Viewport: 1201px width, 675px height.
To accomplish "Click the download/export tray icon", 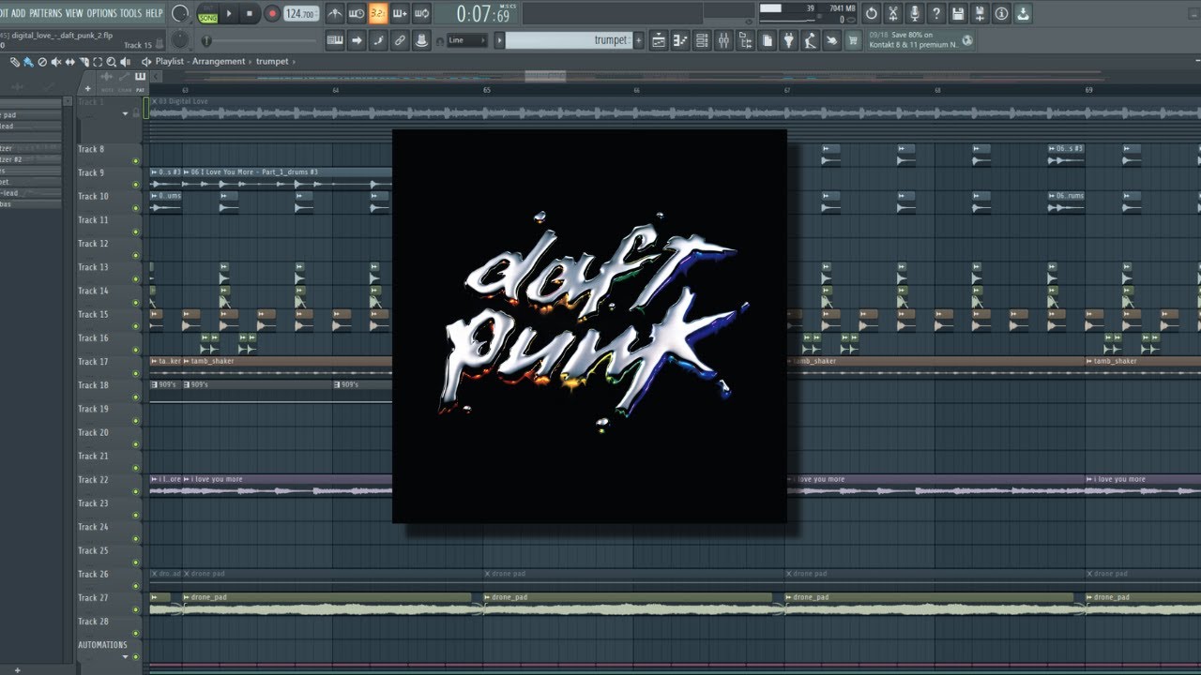I will [1023, 13].
